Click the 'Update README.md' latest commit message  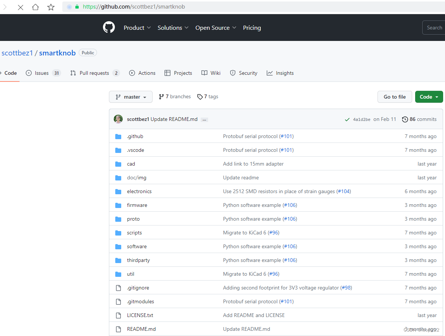tap(174, 119)
